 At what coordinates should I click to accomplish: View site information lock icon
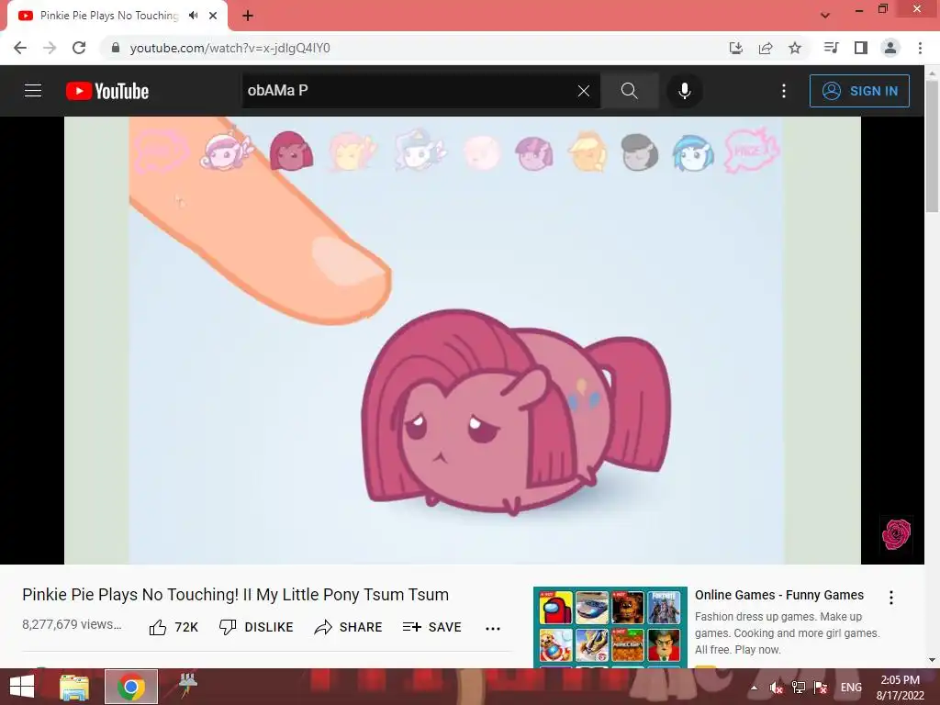(x=116, y=48)
